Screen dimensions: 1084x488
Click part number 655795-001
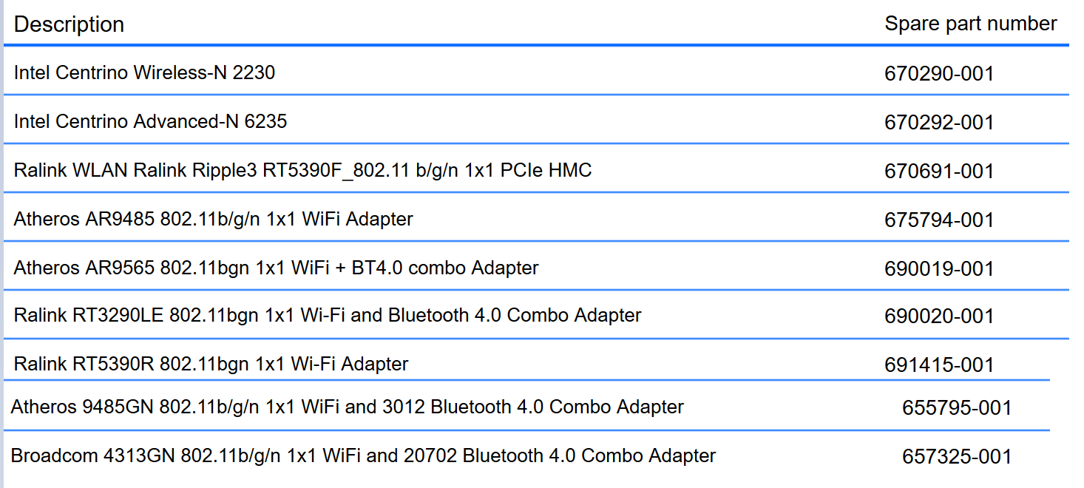[x=957, y=408]
